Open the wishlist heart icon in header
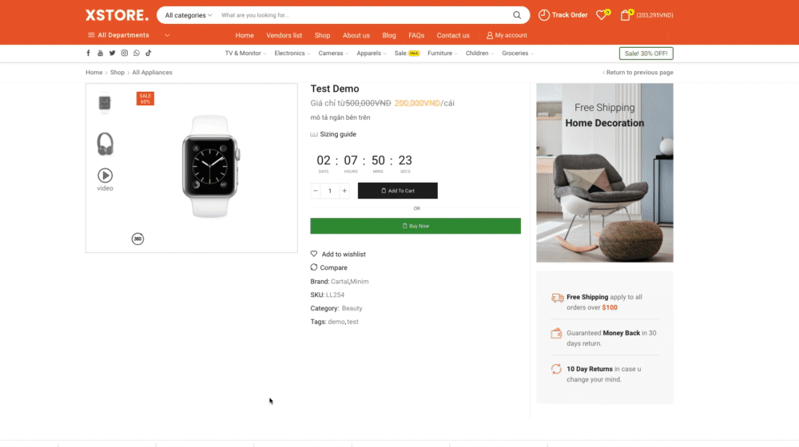Screen dimensions: 799x447 pos(602,14)
